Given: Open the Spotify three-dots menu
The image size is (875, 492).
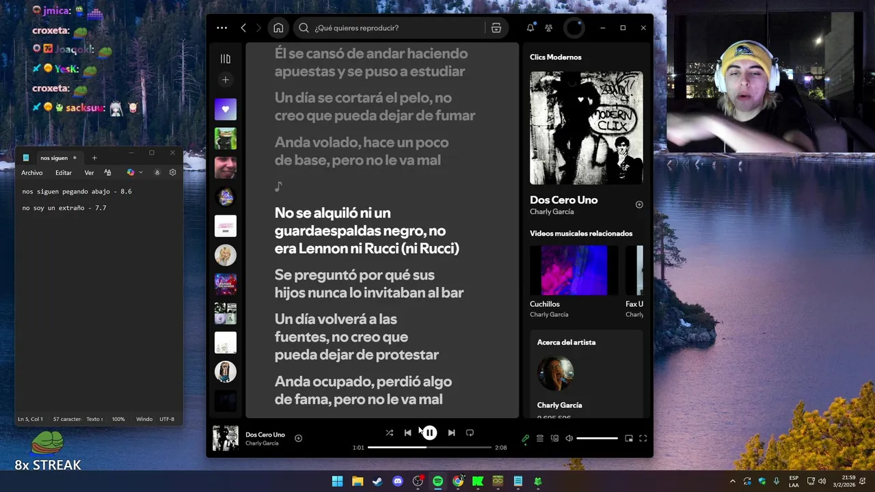Looking at the screenshot, I should click(221, 28).
